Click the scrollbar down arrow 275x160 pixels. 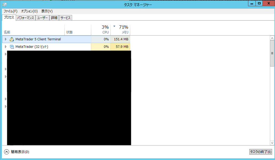(x=272, y=143)
